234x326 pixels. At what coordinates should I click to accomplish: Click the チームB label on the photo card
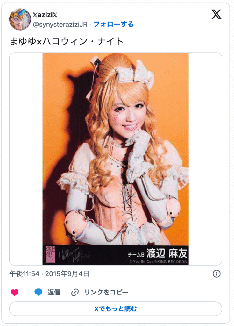[136, 254]
